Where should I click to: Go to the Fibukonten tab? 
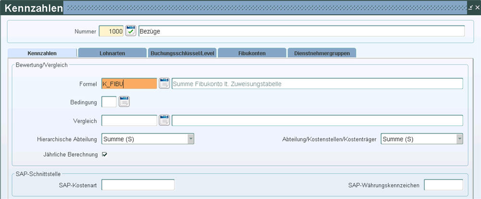tap(252, 53)
